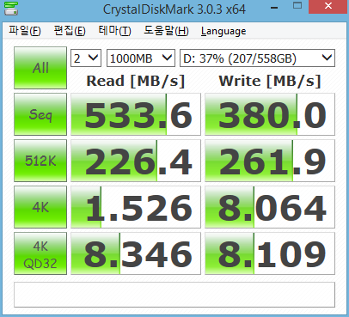This screenshot has width=349, height=317.
Task: Expand the test count dropdown showing 2
Action: 86,58
